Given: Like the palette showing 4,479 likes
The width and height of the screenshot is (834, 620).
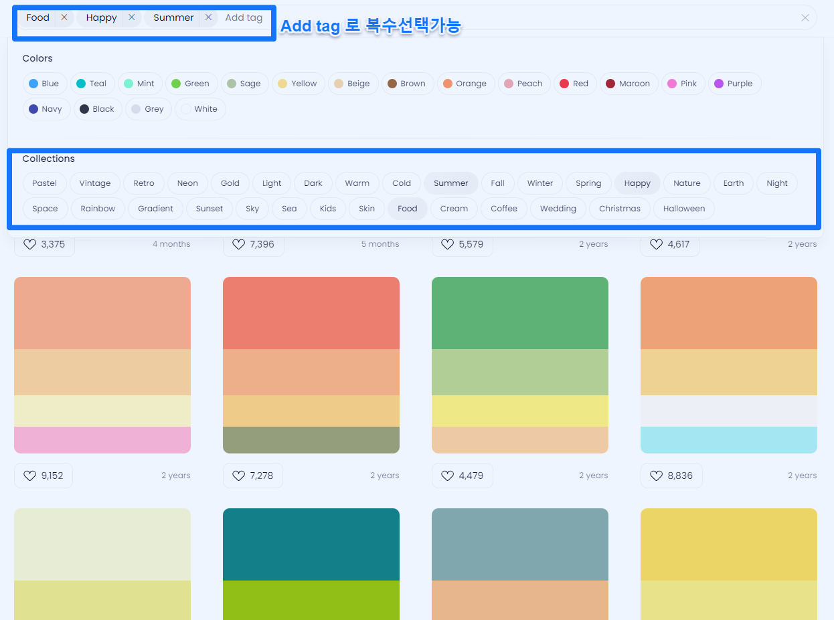Looking at the screenshot, I should pos(448,475).
